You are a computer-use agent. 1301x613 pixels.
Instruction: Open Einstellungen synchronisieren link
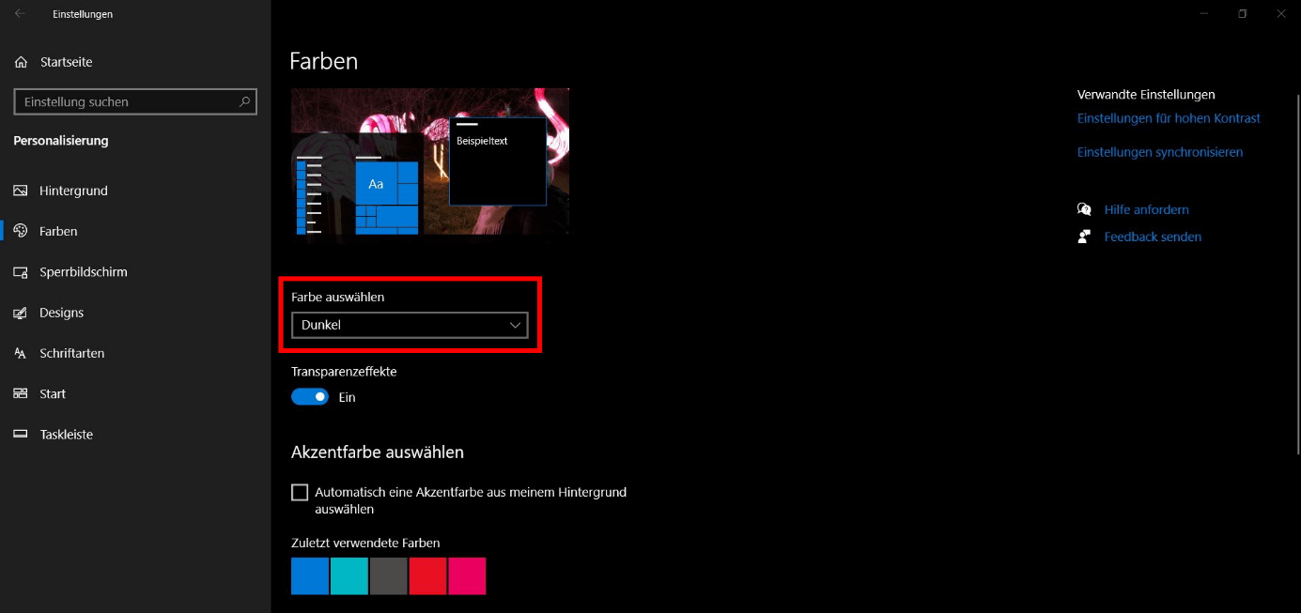point(1160,152)
